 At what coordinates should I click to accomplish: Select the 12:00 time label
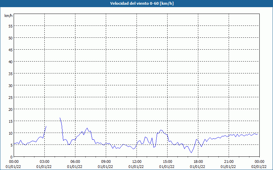137,162
